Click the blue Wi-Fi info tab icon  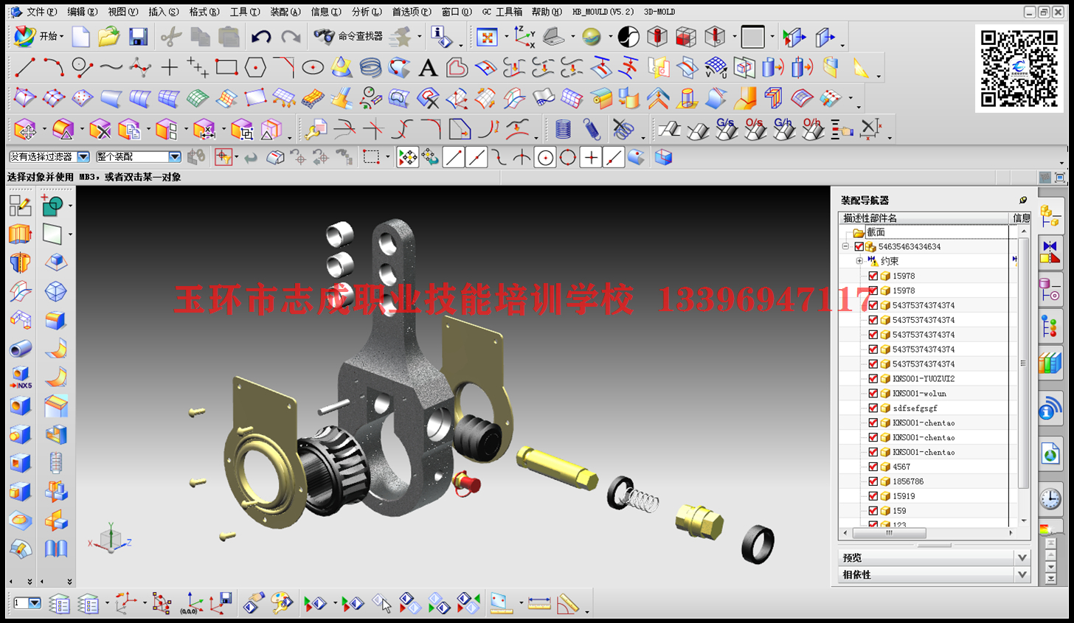tap(1050, 408)
